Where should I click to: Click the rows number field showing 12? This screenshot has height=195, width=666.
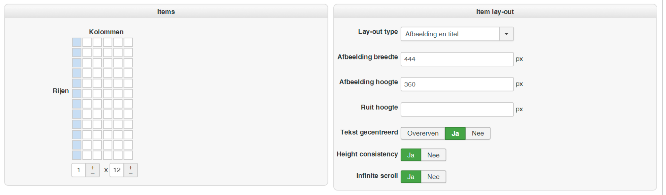tap(117, 170)
